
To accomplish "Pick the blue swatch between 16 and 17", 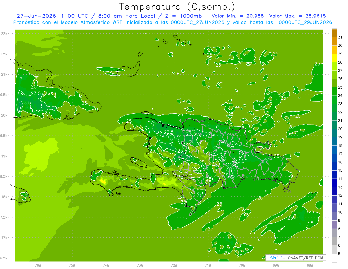I will 334,158.
